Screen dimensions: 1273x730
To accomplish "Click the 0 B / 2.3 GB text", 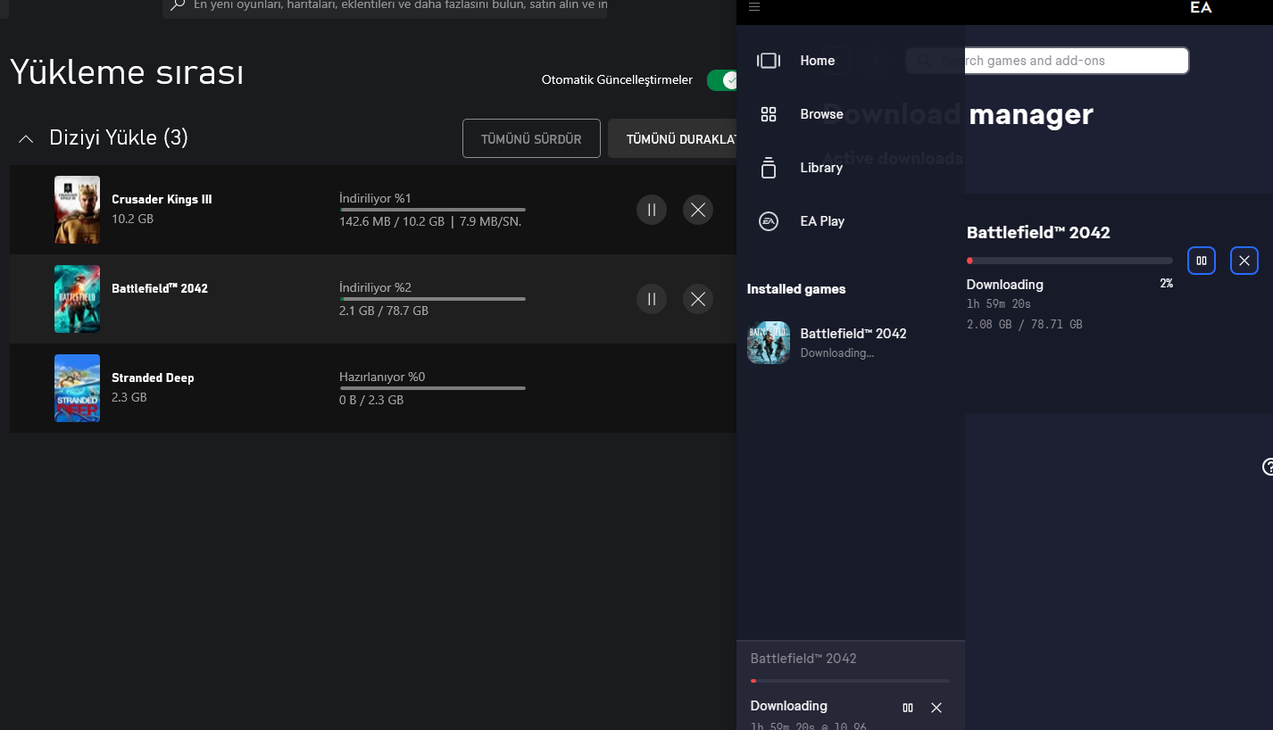I will coord(371,400).
